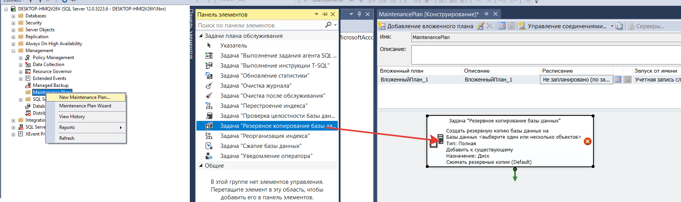This screenshot has width=681, height=202.
Task: Click the Update Statistics task icon
Action: coord(209,75)
